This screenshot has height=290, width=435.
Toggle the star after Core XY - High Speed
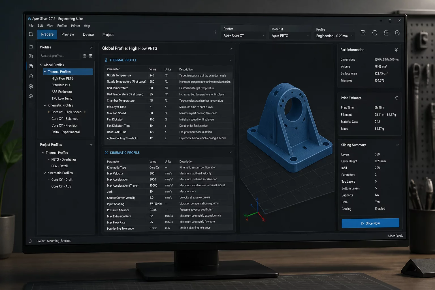[85, 112]
